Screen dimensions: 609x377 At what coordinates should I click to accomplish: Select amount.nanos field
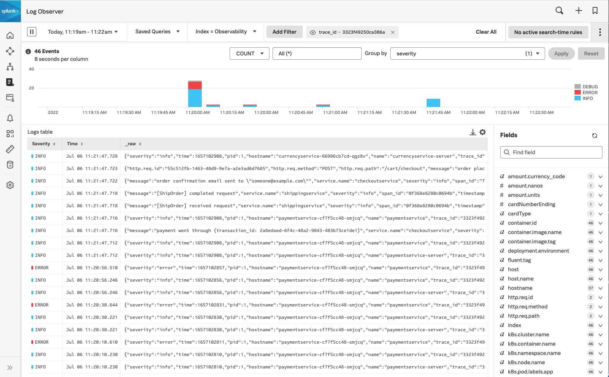click(525, 186)
